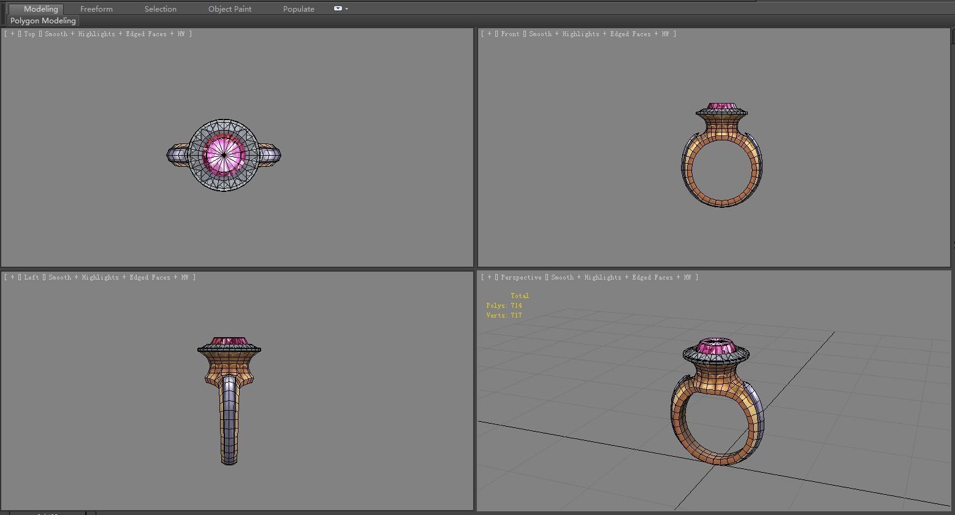
Task: Click the Polys: 714 statistic text
Action: (x=504, y=305)
